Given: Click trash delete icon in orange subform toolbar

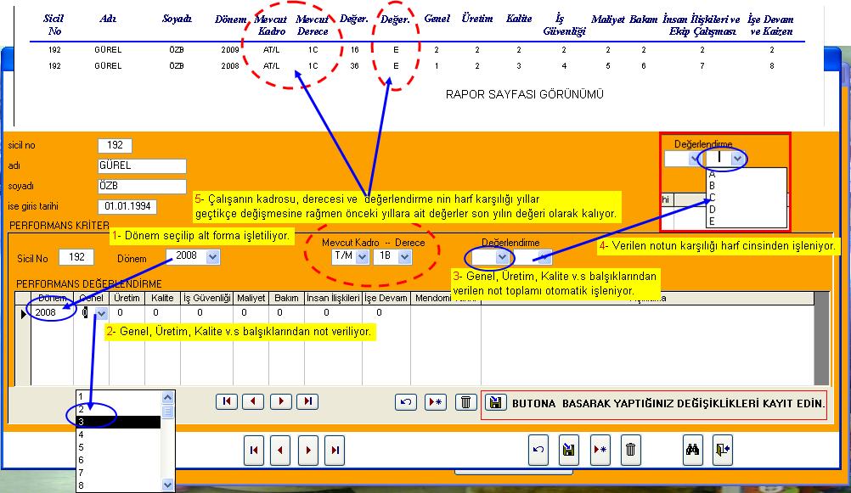Looking at the screenshot, I should point(465,402).
